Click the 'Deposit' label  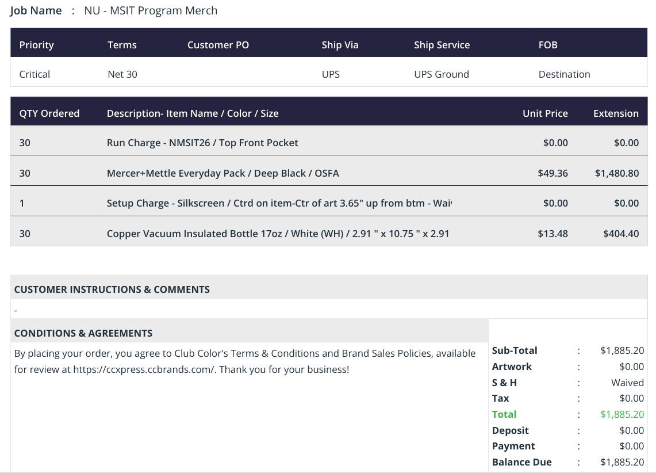click(x=511, y=430)
